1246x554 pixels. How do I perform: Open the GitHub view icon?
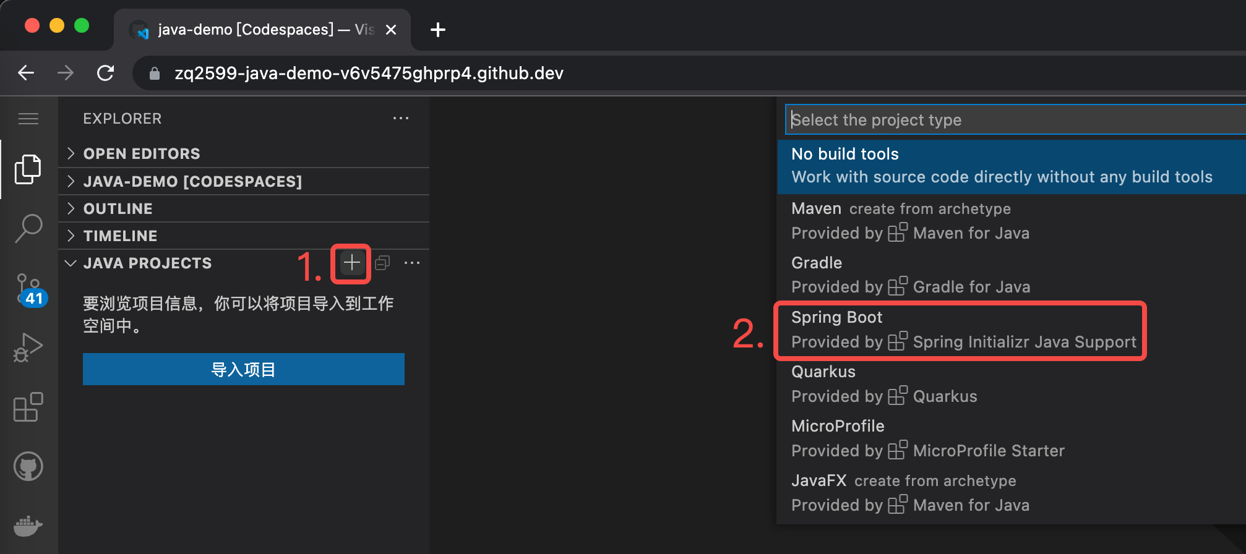28,466
